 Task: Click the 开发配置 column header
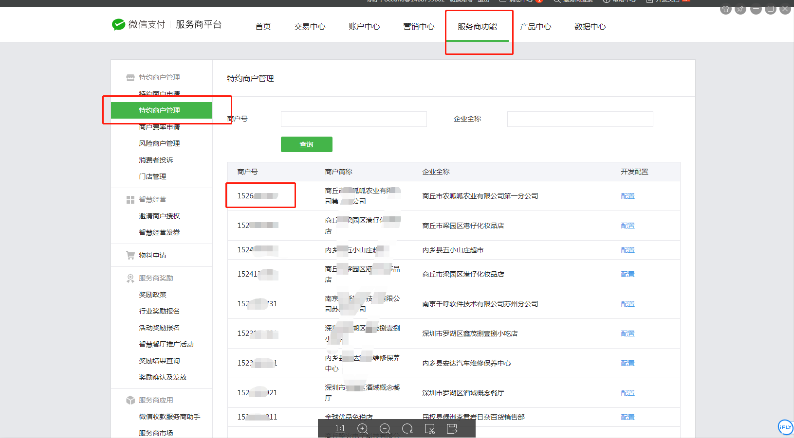pos(634,172)
